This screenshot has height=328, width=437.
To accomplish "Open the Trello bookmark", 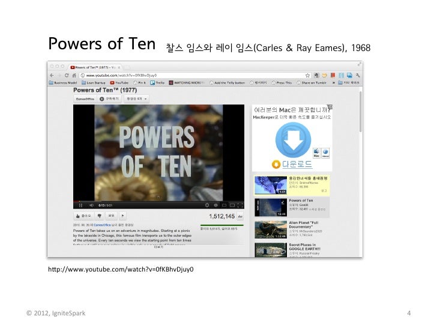I will click(x=157, y=83).
